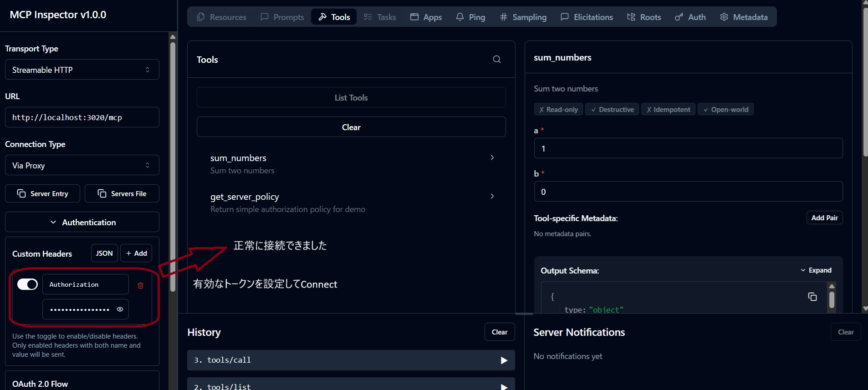
Task: Click the sum_numbers chevron arrow
Action: click(x=492, y=157)
